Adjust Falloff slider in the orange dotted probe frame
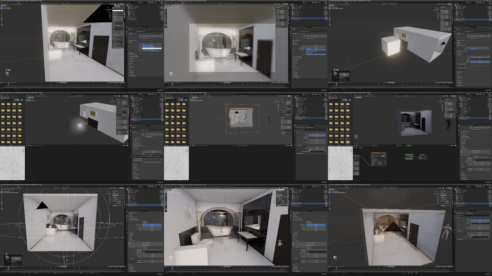The image size is (492, 276). [x=480, y=221]
